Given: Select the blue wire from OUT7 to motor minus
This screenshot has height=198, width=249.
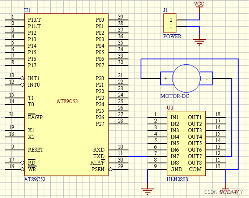Looking at the screenshot, I should (x=232, y=117).
